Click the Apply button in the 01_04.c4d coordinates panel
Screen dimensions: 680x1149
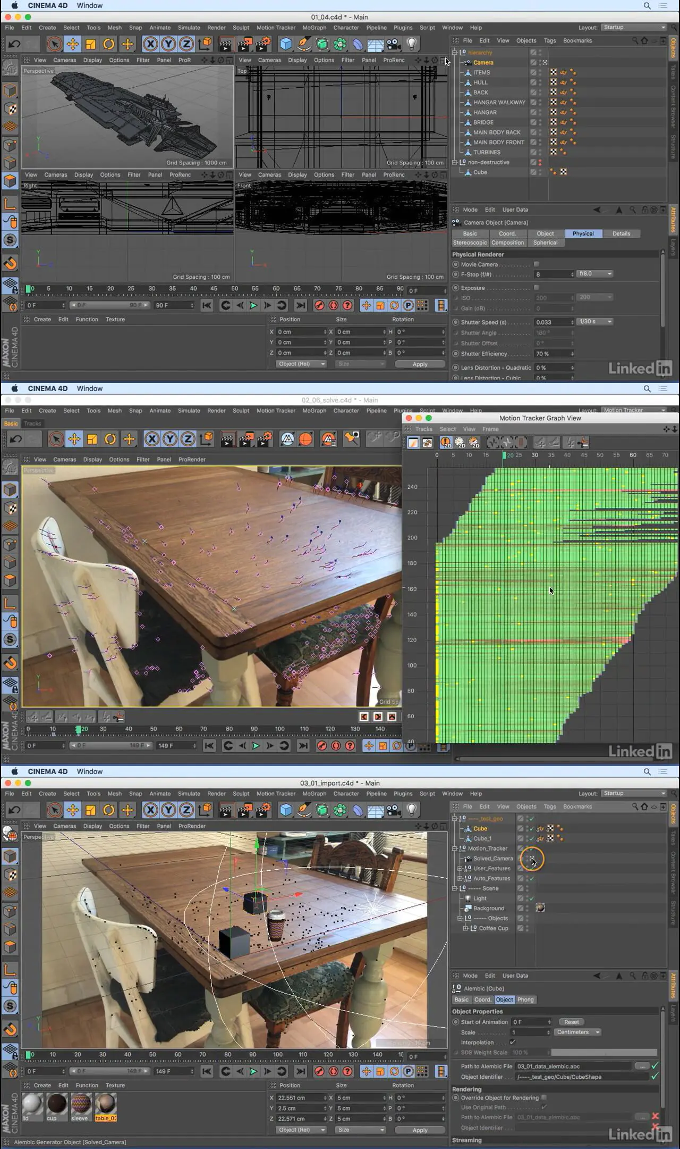click(x=420, y=364)
